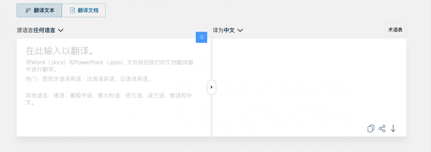
Task: Click the 源语言 label text
Action: pos(25,30)
